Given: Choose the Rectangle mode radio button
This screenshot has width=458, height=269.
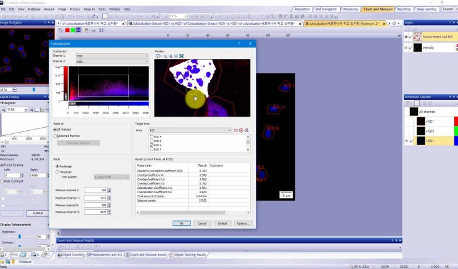Looking at the screenshot, I should pyautogui.click(x=57, y=166).
